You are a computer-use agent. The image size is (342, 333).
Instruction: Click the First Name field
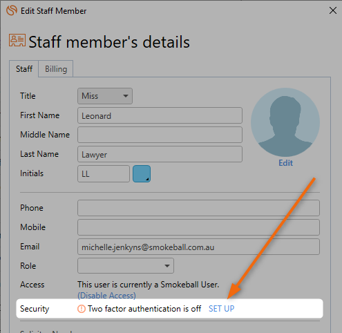click(x=160, y=115)
